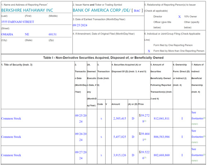Viewport: 207px width, 165px height.
Task: Select the BAC ticker symbol
Action: point(137,11)
